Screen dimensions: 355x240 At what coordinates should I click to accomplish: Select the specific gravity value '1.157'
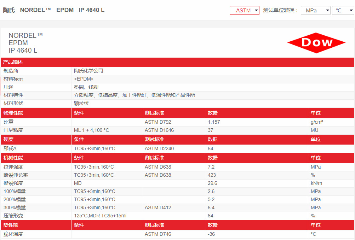[214, 122]
